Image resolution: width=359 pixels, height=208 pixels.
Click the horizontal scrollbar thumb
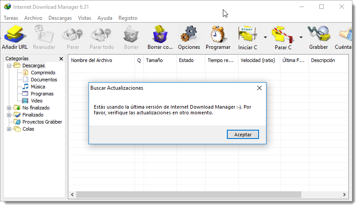pyautogui.click(x=189, y=194)
